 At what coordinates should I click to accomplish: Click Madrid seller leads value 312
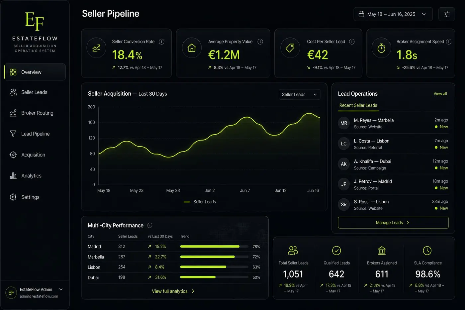[122, 247]
